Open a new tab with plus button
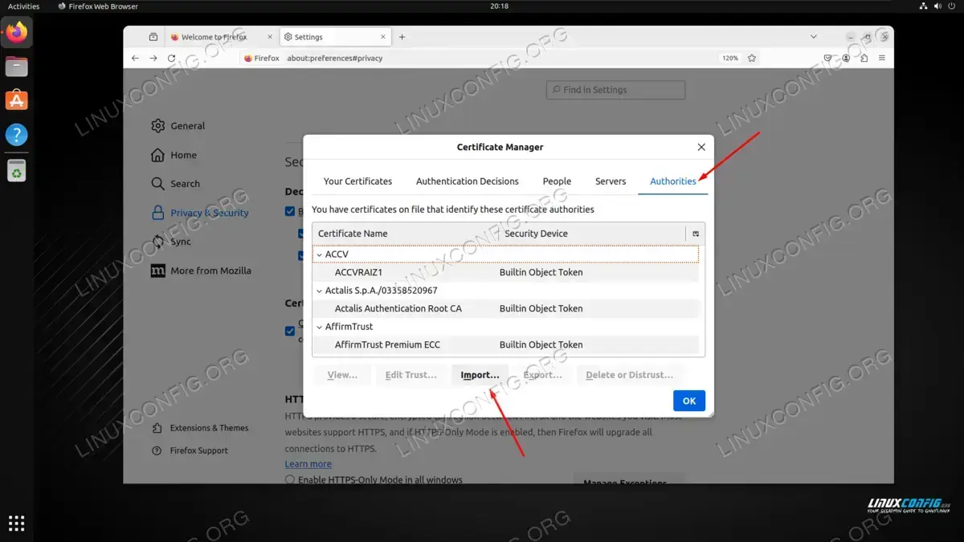The height and width of the screenshot is (542, 964). (402, 37)
